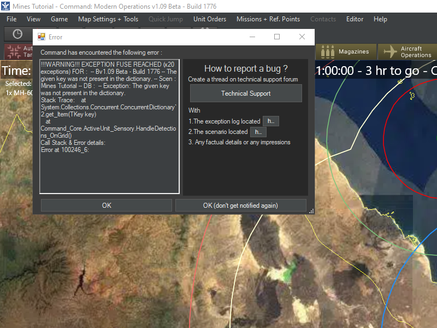The height and width of the screenshot is (328, 437).
Task: Open the Editor menu
Action: coord(355,19)
